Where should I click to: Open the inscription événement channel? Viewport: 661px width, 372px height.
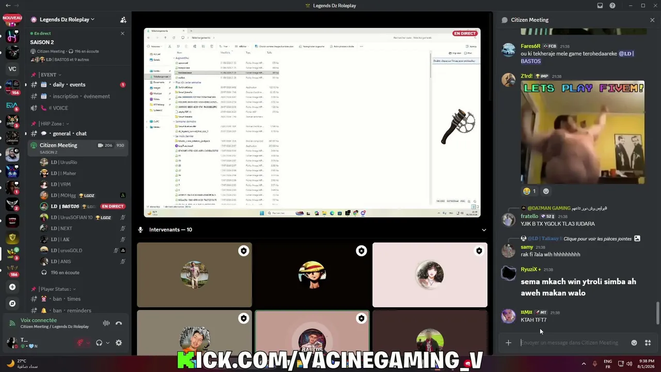77,97
